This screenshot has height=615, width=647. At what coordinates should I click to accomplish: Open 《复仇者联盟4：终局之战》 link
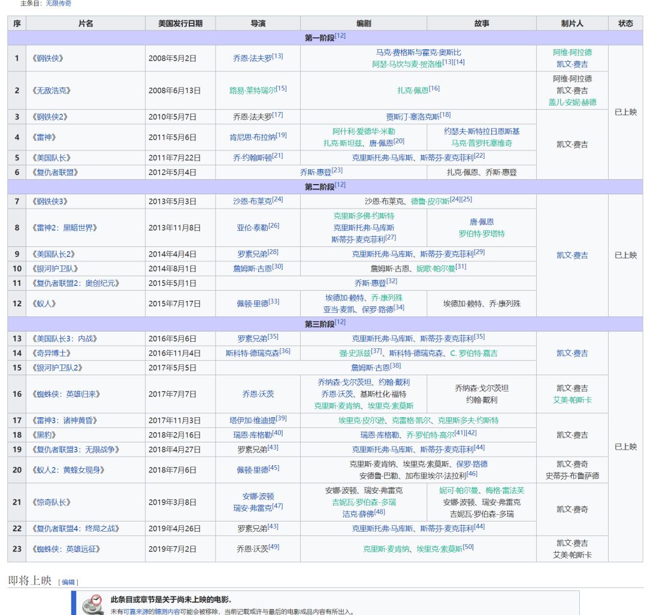[75, 528]
